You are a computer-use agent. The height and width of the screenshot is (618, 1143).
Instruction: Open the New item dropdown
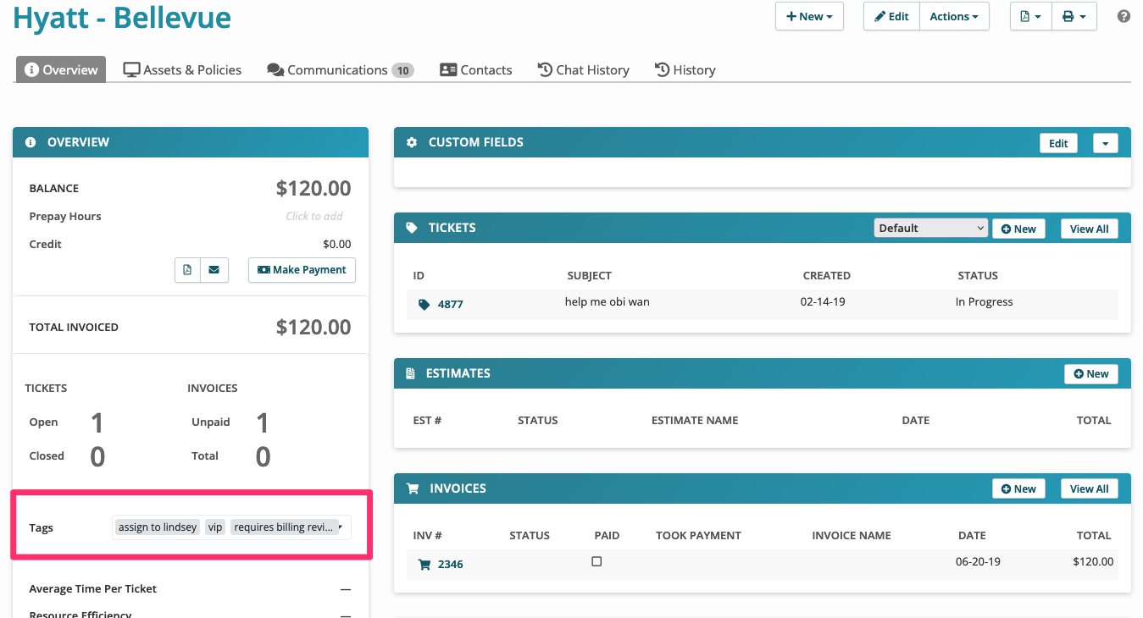(809, 16)
